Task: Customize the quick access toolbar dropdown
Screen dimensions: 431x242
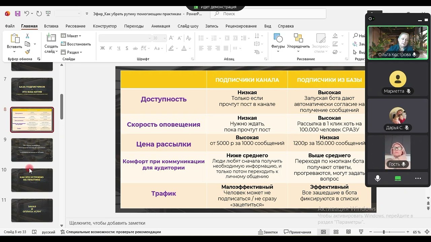Action: [x=87, y=14]
